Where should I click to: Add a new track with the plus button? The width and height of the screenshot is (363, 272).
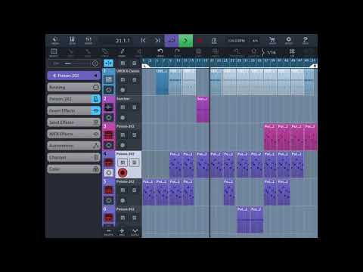tap(122, 232)
